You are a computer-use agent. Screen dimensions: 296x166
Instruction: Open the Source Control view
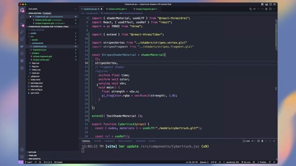coord(22,24)
